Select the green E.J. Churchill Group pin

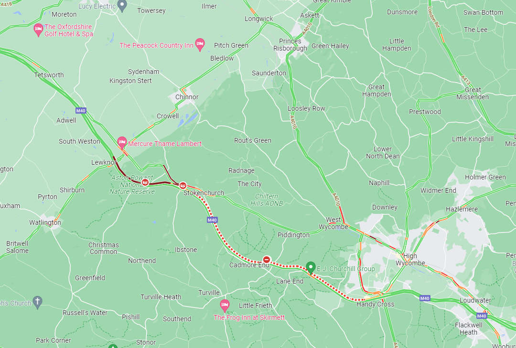tap(311, 268)
